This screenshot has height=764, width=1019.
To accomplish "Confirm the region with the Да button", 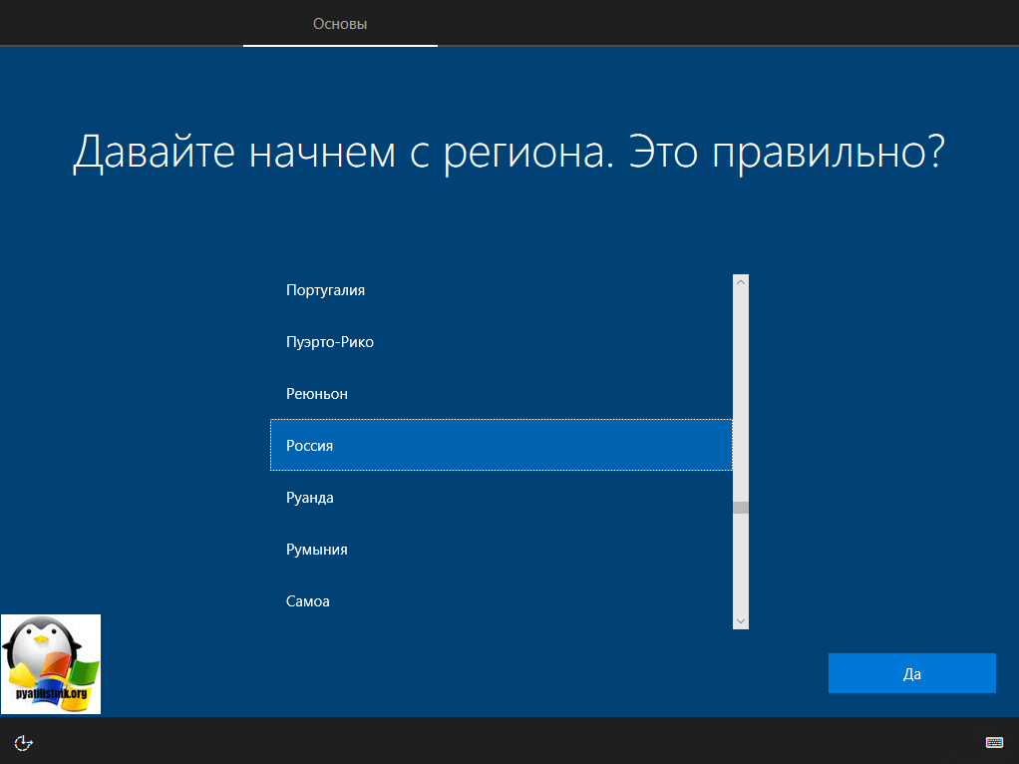I will click(x=911, y=673).
